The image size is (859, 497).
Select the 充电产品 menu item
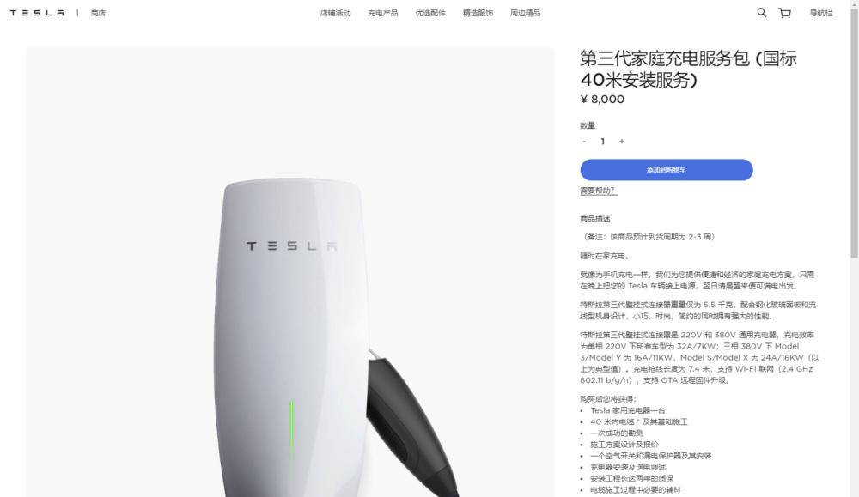[383, 13]
